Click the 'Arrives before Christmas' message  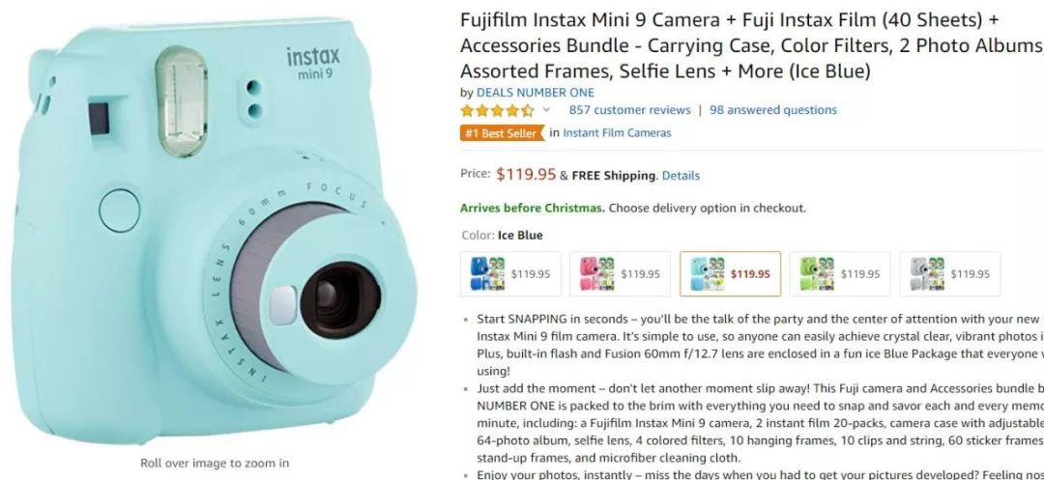tap(533, 208)
